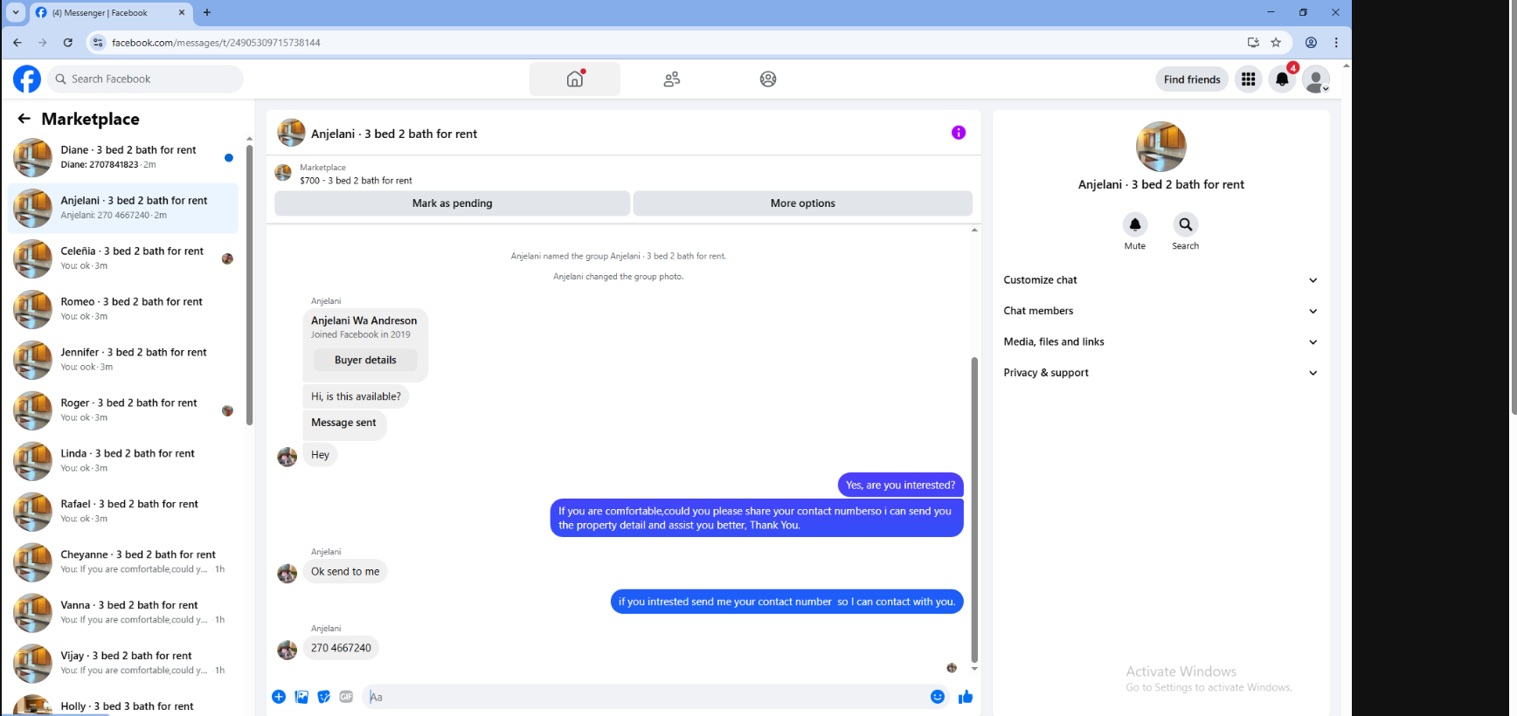Open Diane 3 bed 2 bath chat

pos(123,157)
